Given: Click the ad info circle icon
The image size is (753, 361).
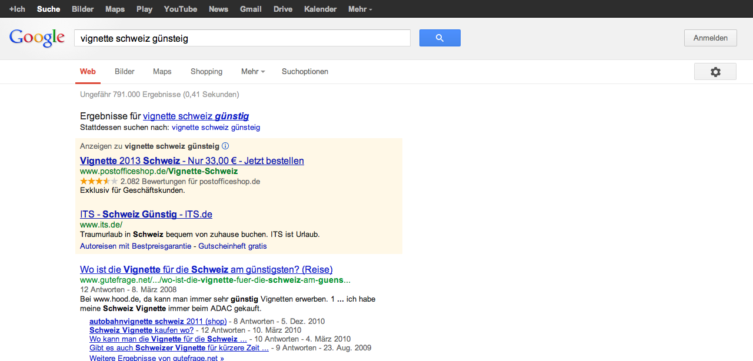Looking at the screenshot, I should 225,146.
